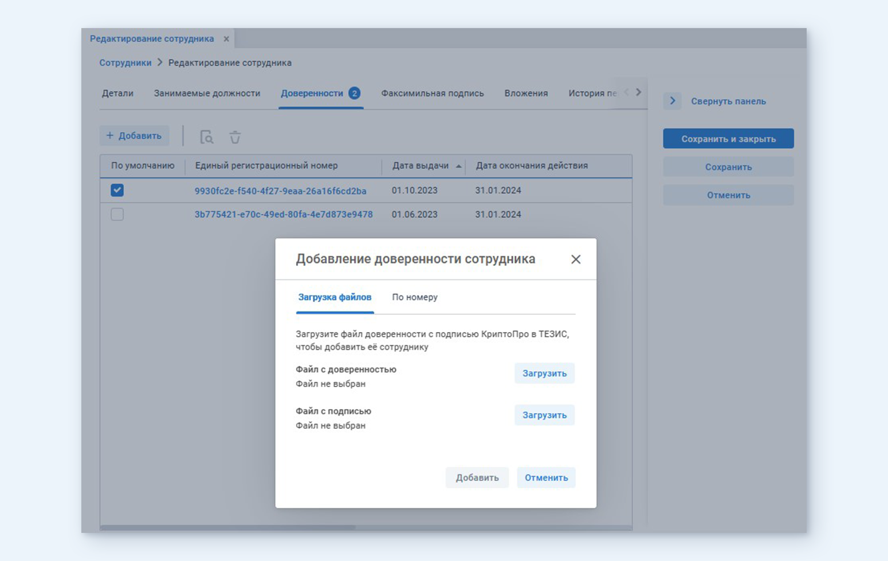888x561 pixels.
Task: Open the Сотрудники breadcrumb link
Action: (x=125, y=63)
